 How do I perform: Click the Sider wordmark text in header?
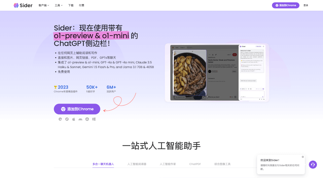point(26,5)
